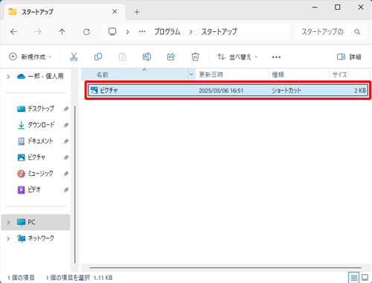Select ネットワーク in the navigation pane
The width and height of the screenshot is (372, 283).
[x=36, y=238]
